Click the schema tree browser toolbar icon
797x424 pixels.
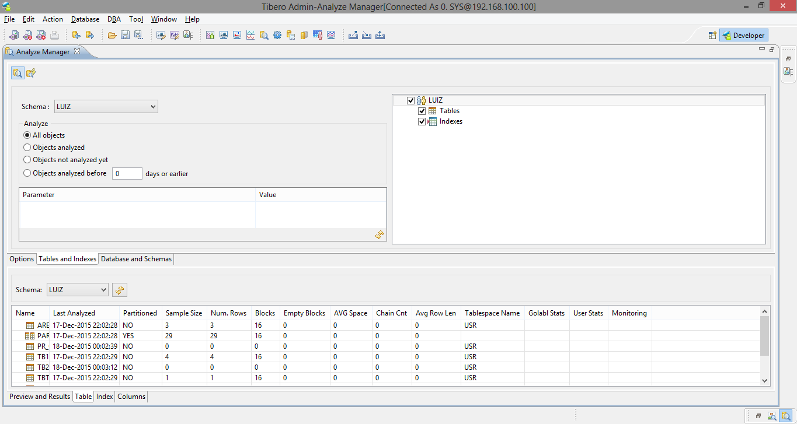[x=188, y=36]
